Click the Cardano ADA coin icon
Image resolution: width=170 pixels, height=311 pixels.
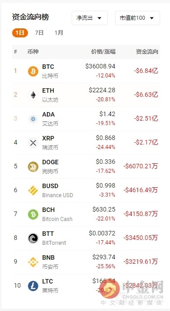pyautogui.click(x=33, y=119)
